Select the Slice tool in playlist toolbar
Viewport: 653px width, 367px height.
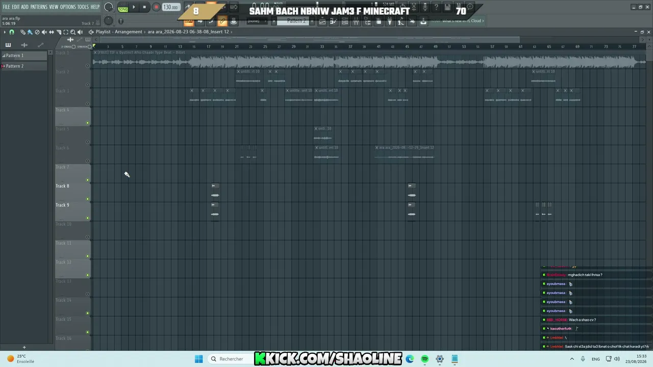coord(59,32)
